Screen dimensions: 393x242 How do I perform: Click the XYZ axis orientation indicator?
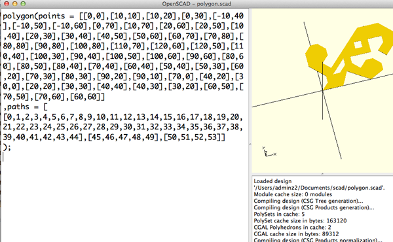(x=269, y=152)
